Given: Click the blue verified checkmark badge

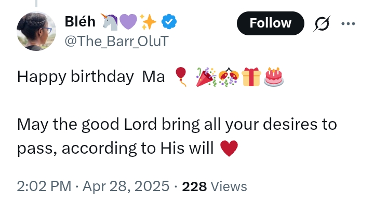Looking at the screenshot, I should pyautogui.click(x=169, y=22).
